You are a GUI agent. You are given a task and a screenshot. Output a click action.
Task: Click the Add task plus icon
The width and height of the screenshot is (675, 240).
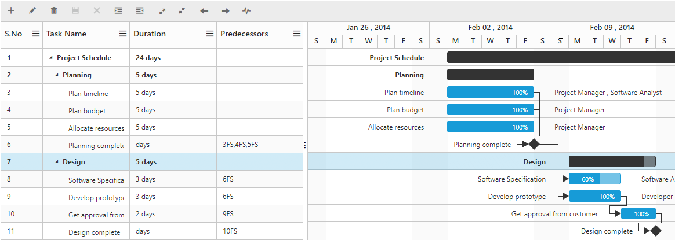[11, 11]
